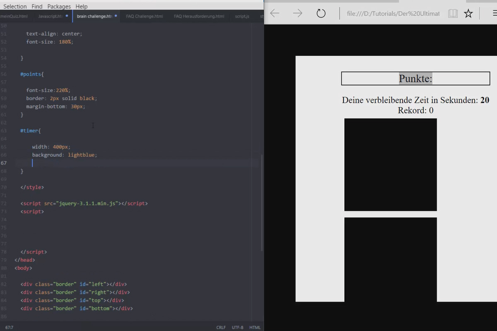Click the browser forward arrow

coord(297,14)
